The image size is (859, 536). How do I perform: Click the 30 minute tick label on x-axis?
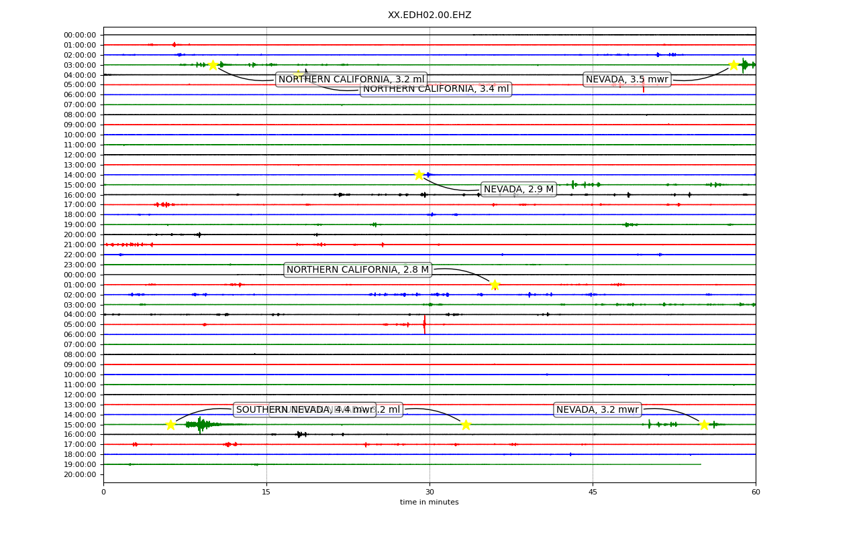point(429,492)
